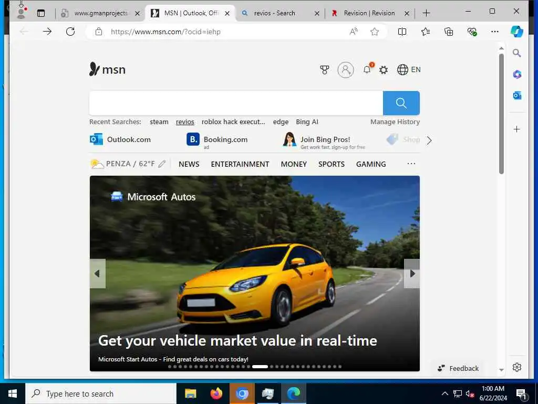538x404 pixels.
Task: Toggle split screen view
Action: point(402,32)
